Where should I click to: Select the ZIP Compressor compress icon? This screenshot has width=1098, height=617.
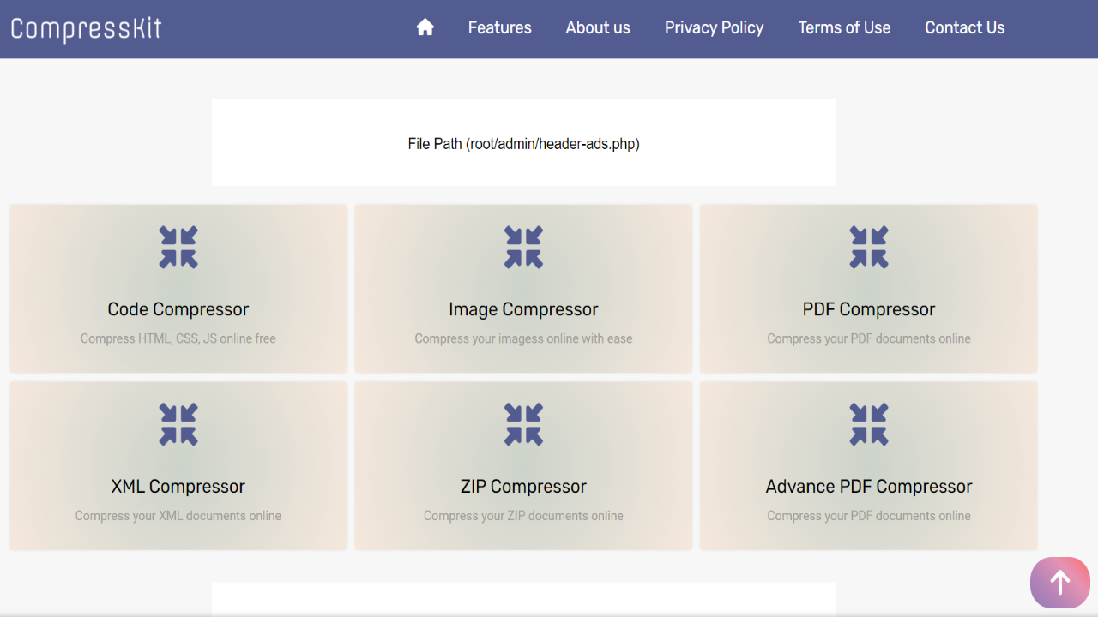(523, 423)
